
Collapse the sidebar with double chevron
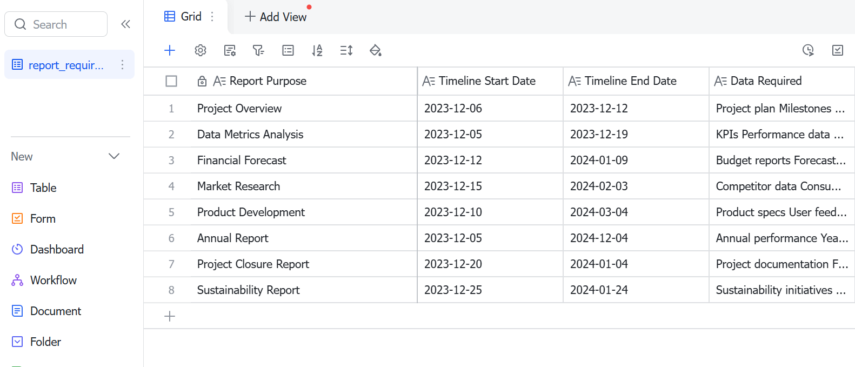[x=126, y=24]
